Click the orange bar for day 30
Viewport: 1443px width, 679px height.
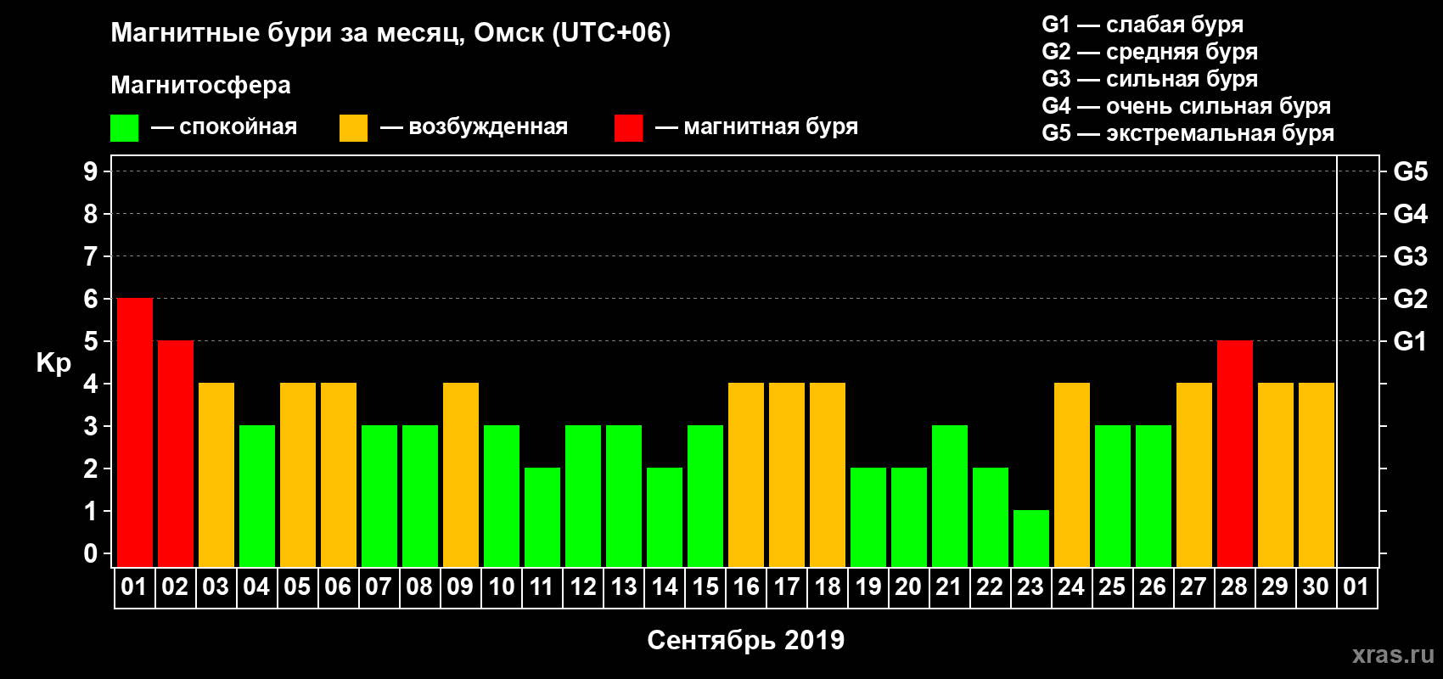click(x=1317, y=475)
